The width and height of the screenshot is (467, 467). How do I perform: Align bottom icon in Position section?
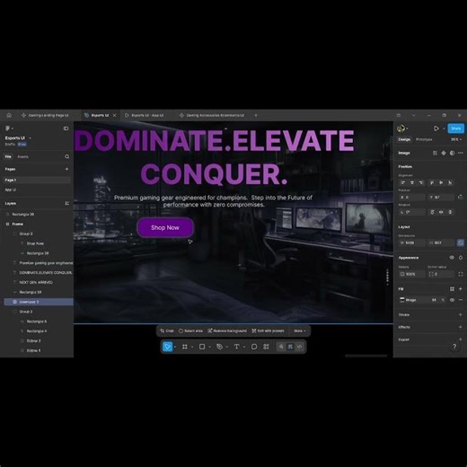[x=450, y=182]
